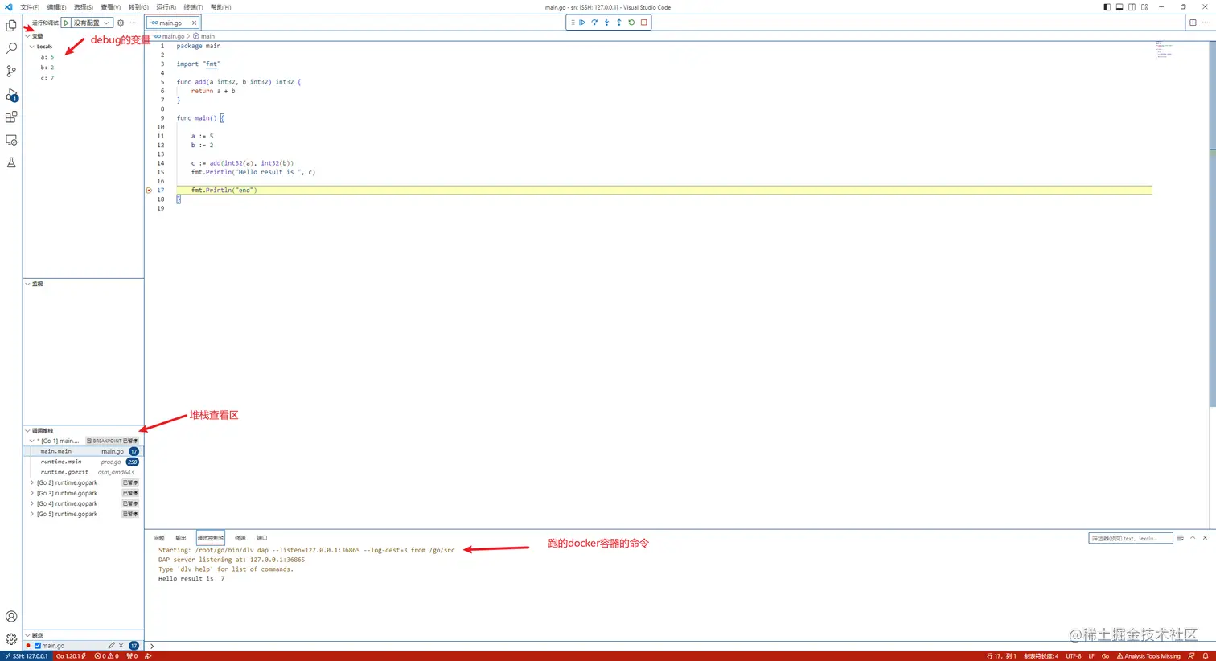
Task: Click Restart in debug toolbar
Action: tap(631, 23)
